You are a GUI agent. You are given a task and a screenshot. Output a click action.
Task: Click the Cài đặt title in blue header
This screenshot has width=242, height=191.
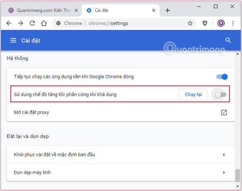[31, 40]
